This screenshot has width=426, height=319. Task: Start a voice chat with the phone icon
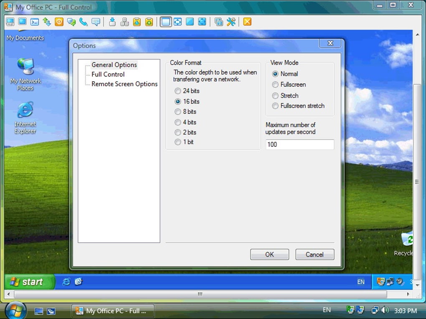(x=84, y=22)
